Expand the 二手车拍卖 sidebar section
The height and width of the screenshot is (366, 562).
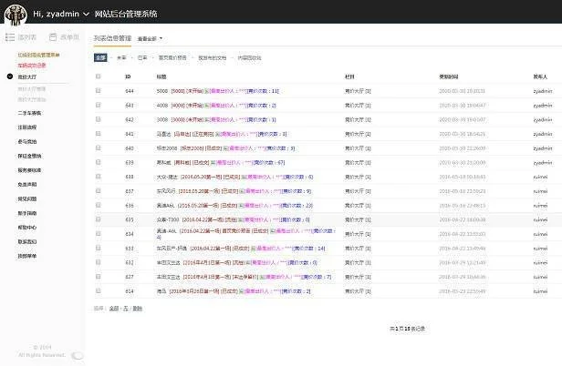[x=29, y=112]
